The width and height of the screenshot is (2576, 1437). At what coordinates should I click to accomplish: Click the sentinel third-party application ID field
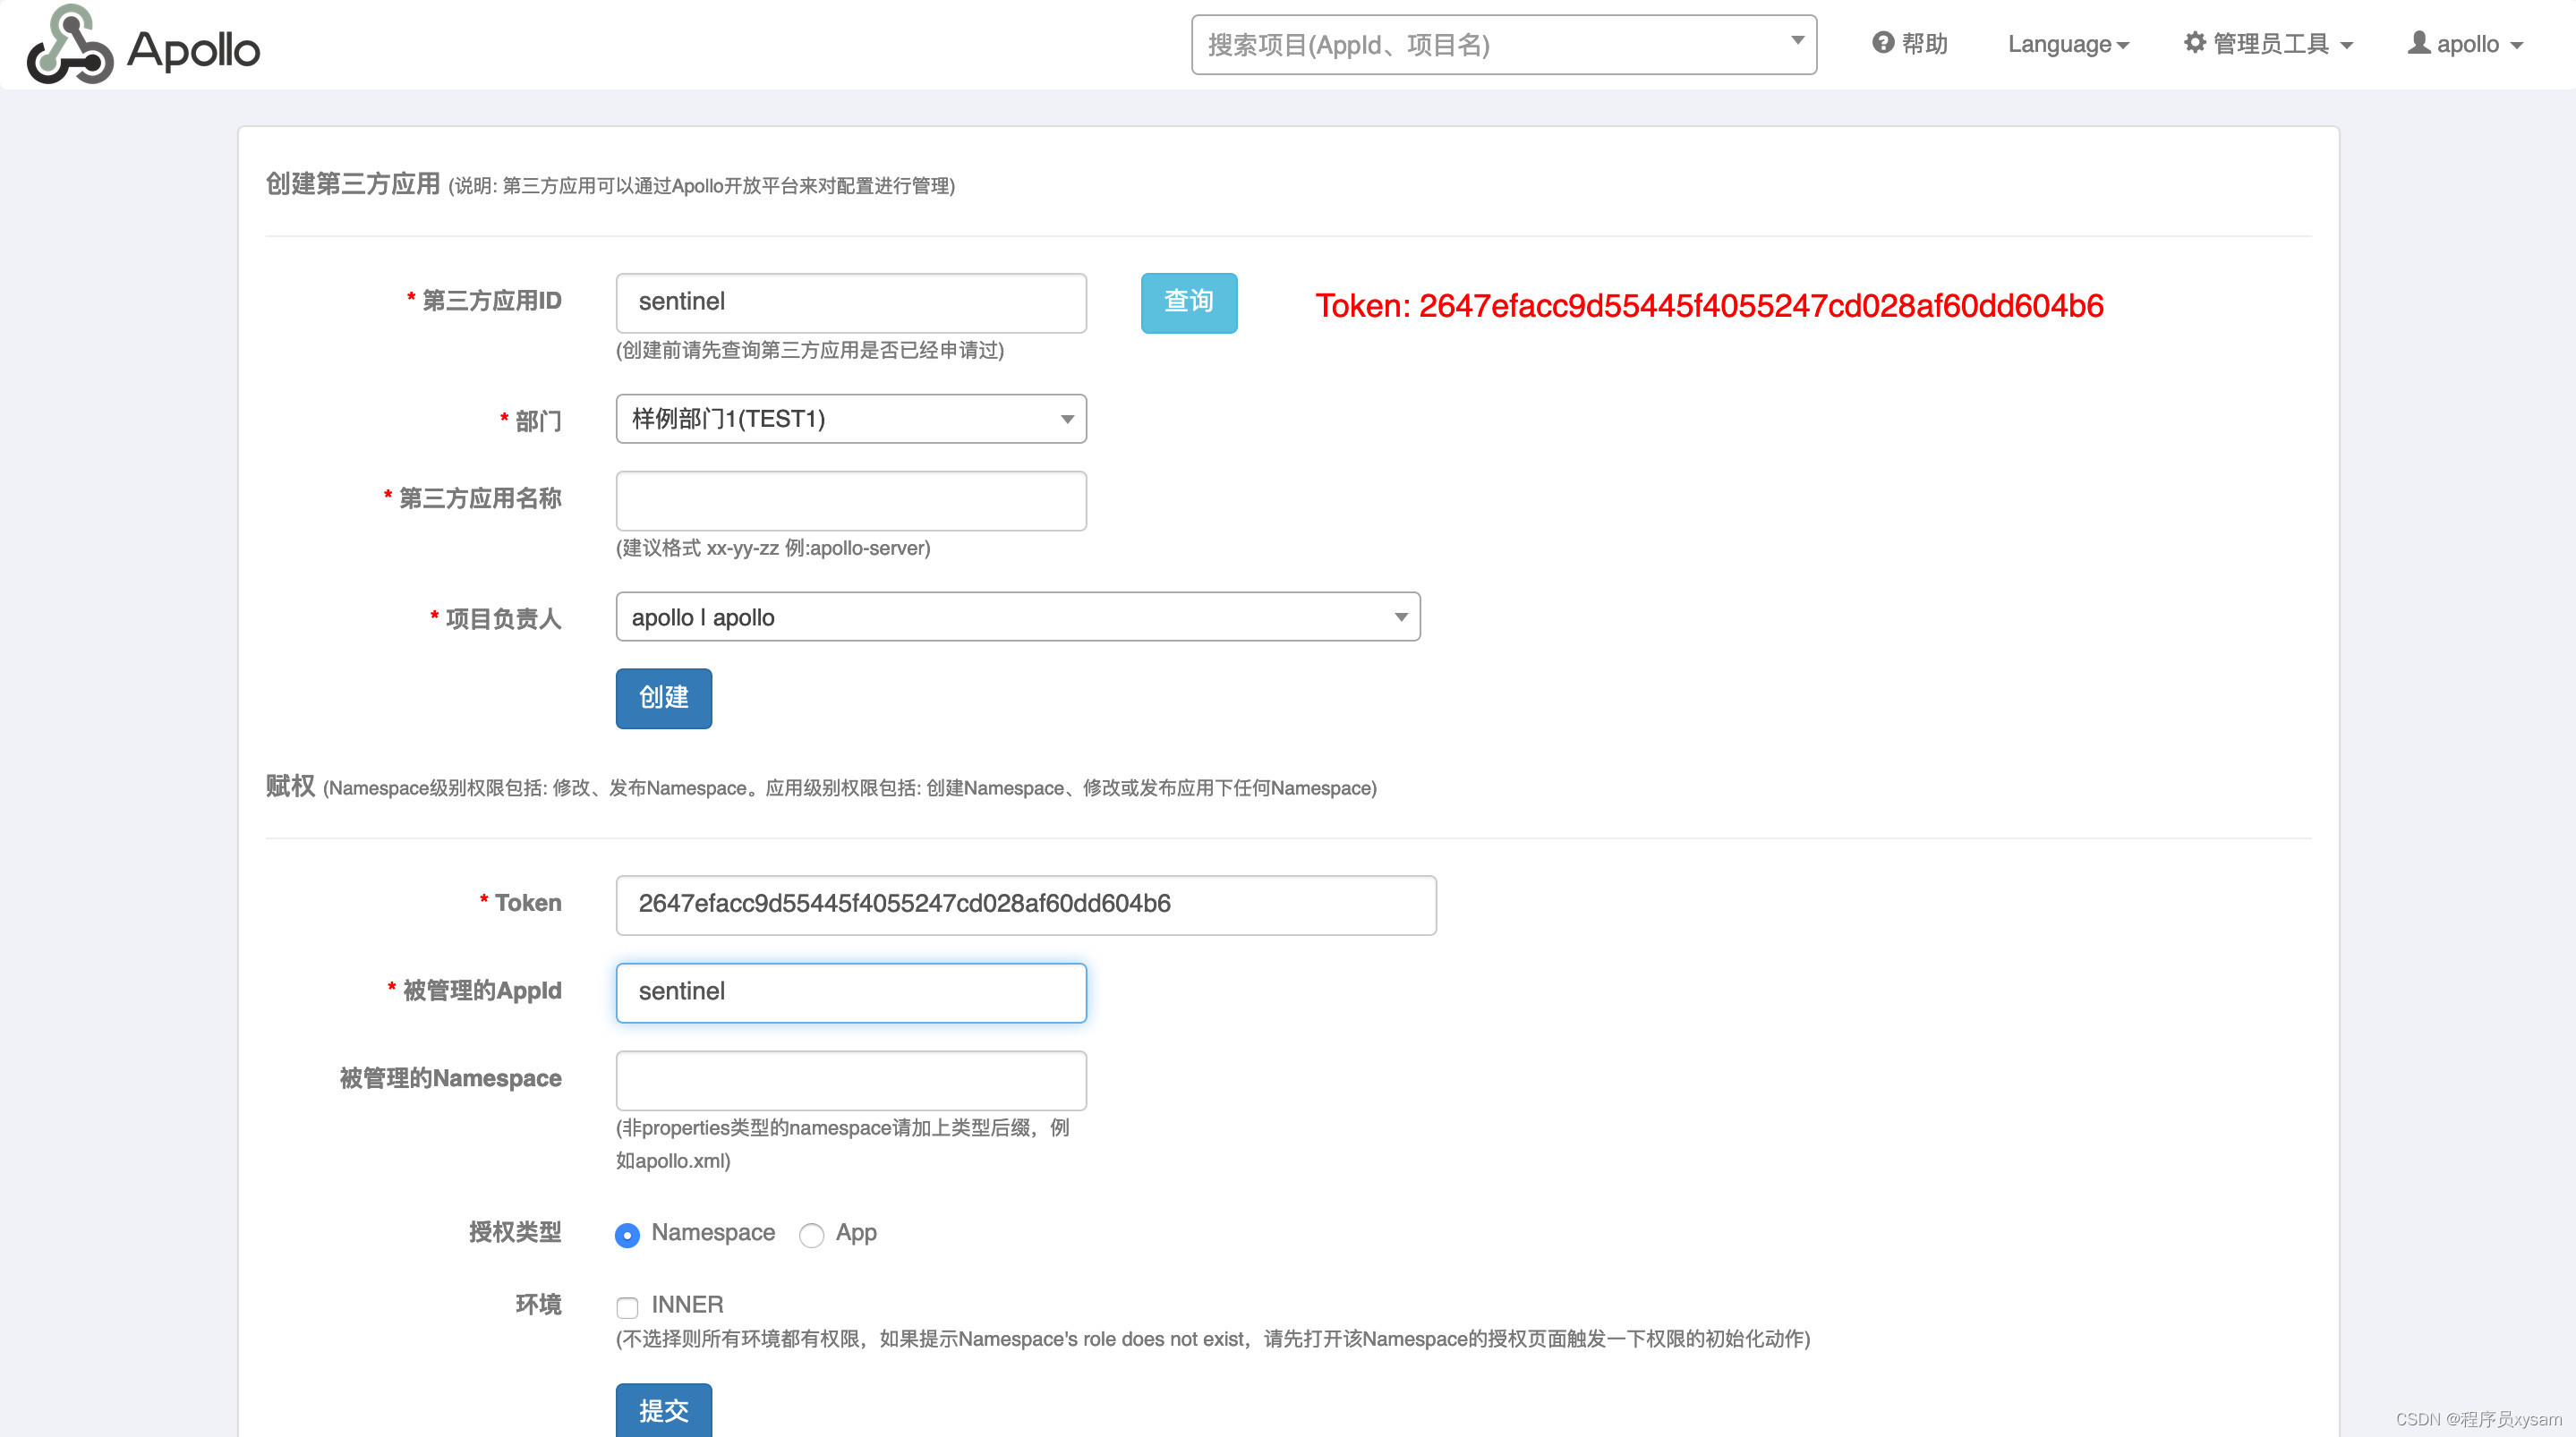pyautogui.click(x=850, y=302)
